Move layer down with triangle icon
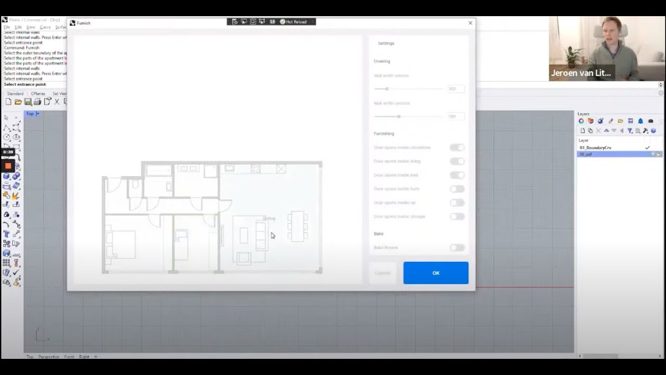 (614, 131)
